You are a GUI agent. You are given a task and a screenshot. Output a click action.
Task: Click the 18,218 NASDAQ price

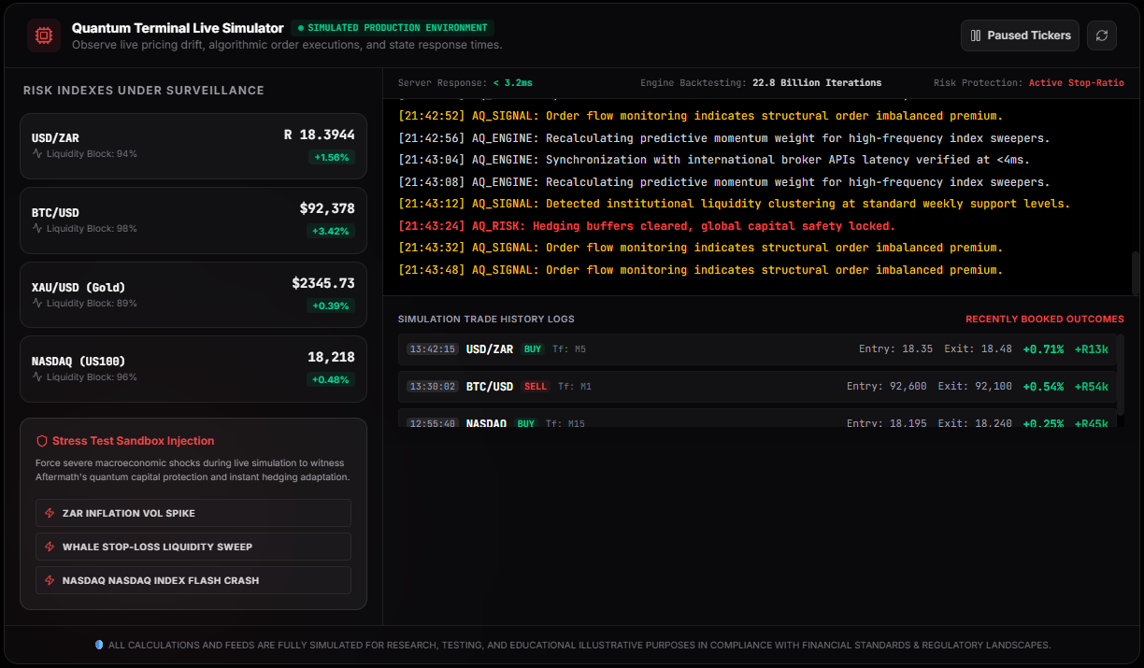tap(331, 357)
